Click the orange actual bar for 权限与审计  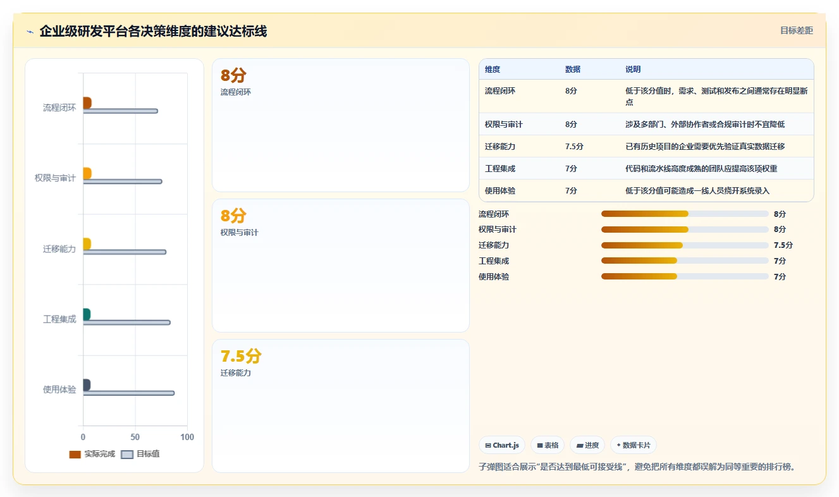87,173
